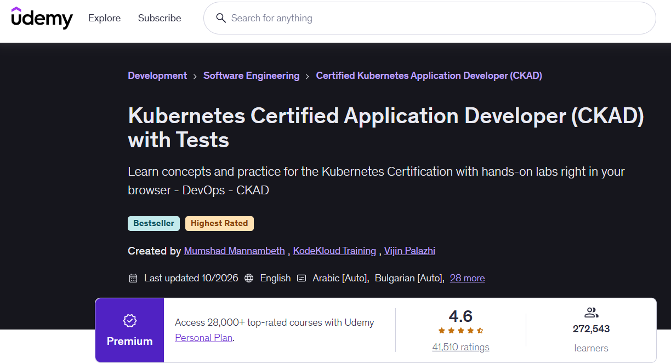Open the Development breadcrumb link
671x364 pixels.
coord(157,76)
